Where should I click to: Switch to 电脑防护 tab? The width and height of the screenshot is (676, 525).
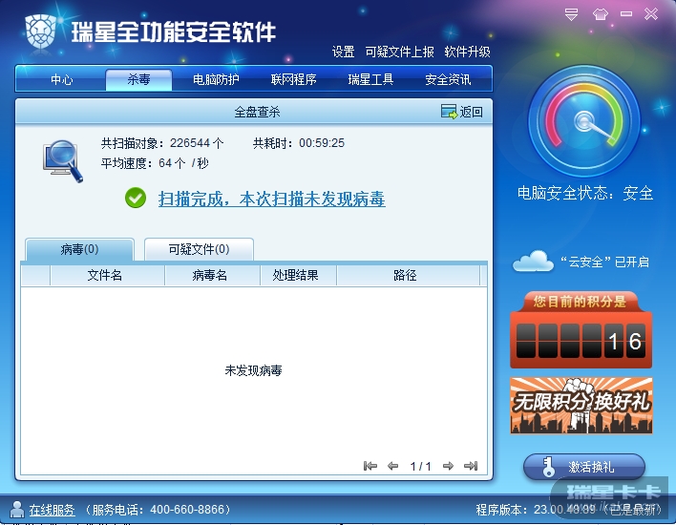pos(216,80)
